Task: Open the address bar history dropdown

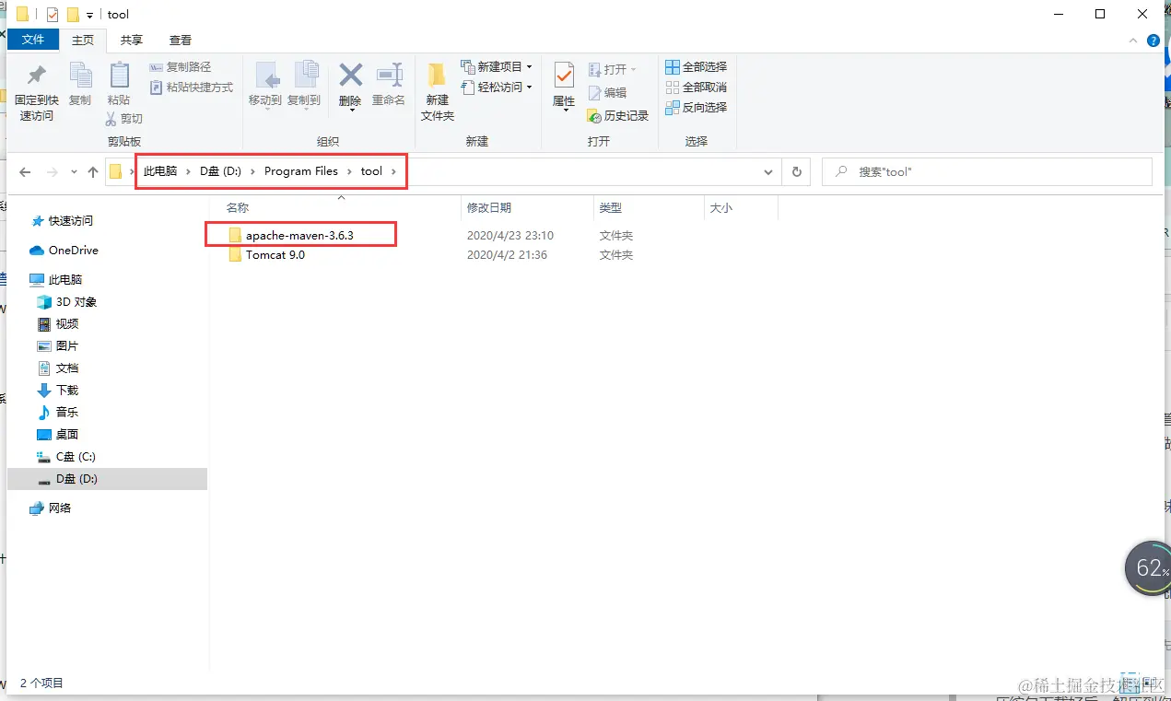Action: 767,171
